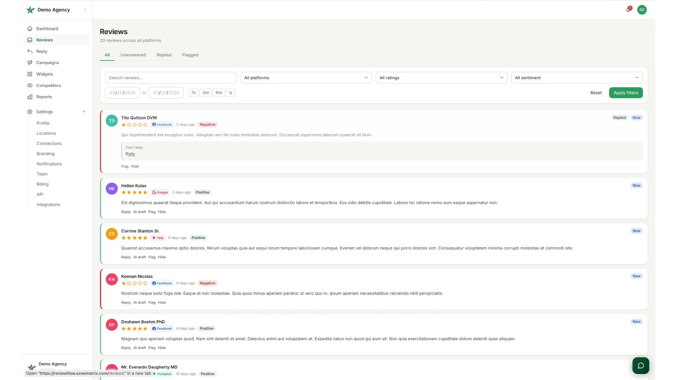Click the Demo Agency star logo

[x=30, y=10]
